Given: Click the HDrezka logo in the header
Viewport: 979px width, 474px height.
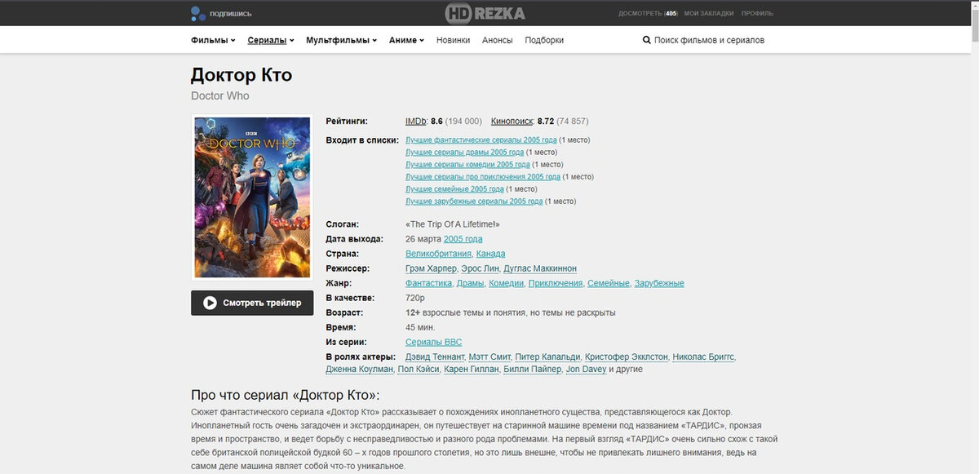Looking at the screenshot, I should 485,13.
